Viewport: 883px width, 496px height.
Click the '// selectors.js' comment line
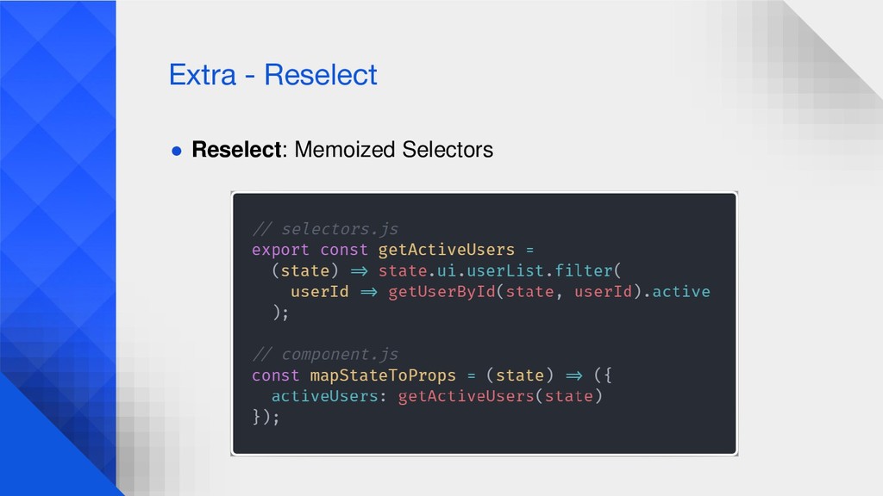(325, 229)
